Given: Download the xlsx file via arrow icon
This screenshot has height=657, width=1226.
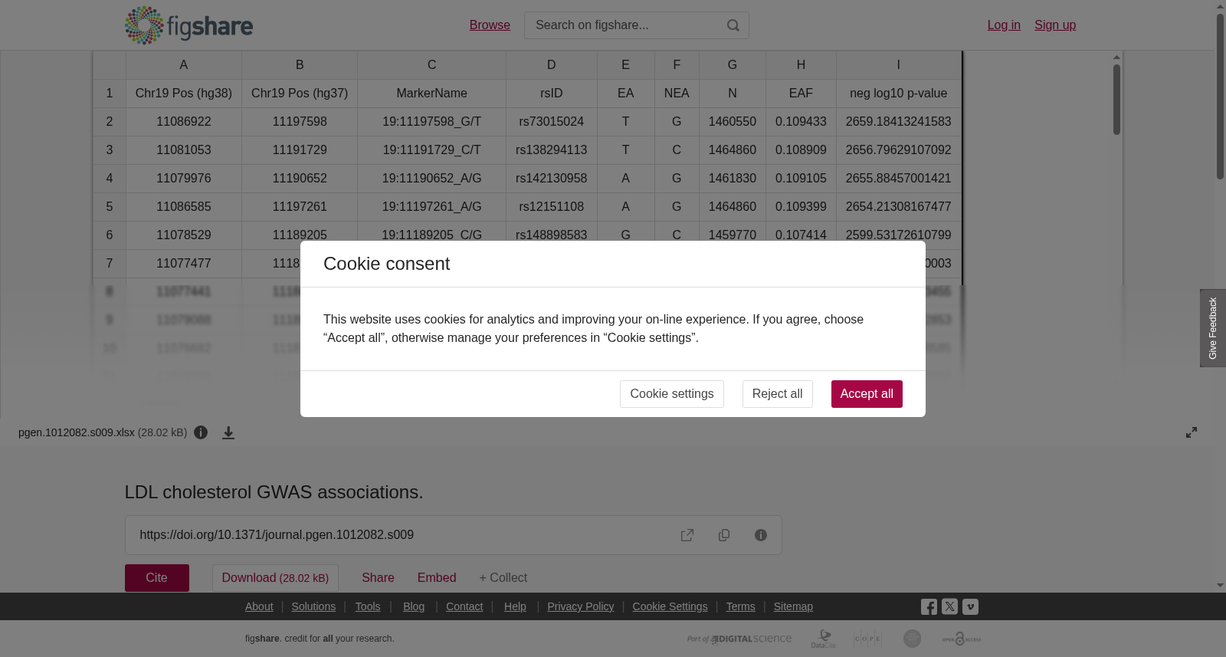Looking at the screenshot, I should (x=228, y=432).
